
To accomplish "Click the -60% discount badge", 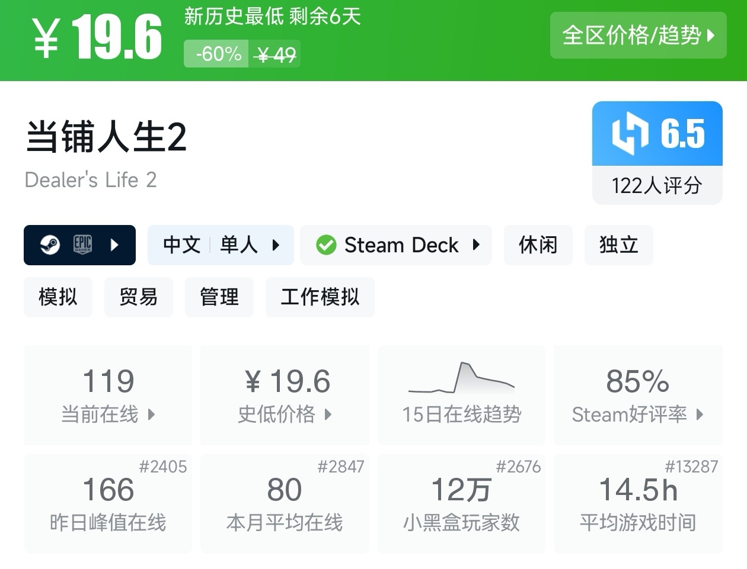I will coord(217,54).
